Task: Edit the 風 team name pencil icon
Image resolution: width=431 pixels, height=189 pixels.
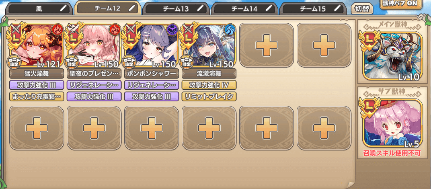Action: 64,9
